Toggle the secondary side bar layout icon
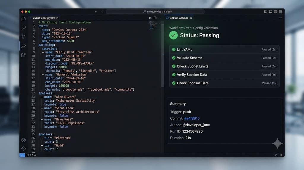 pyautogui.click(x=275, y=12)
